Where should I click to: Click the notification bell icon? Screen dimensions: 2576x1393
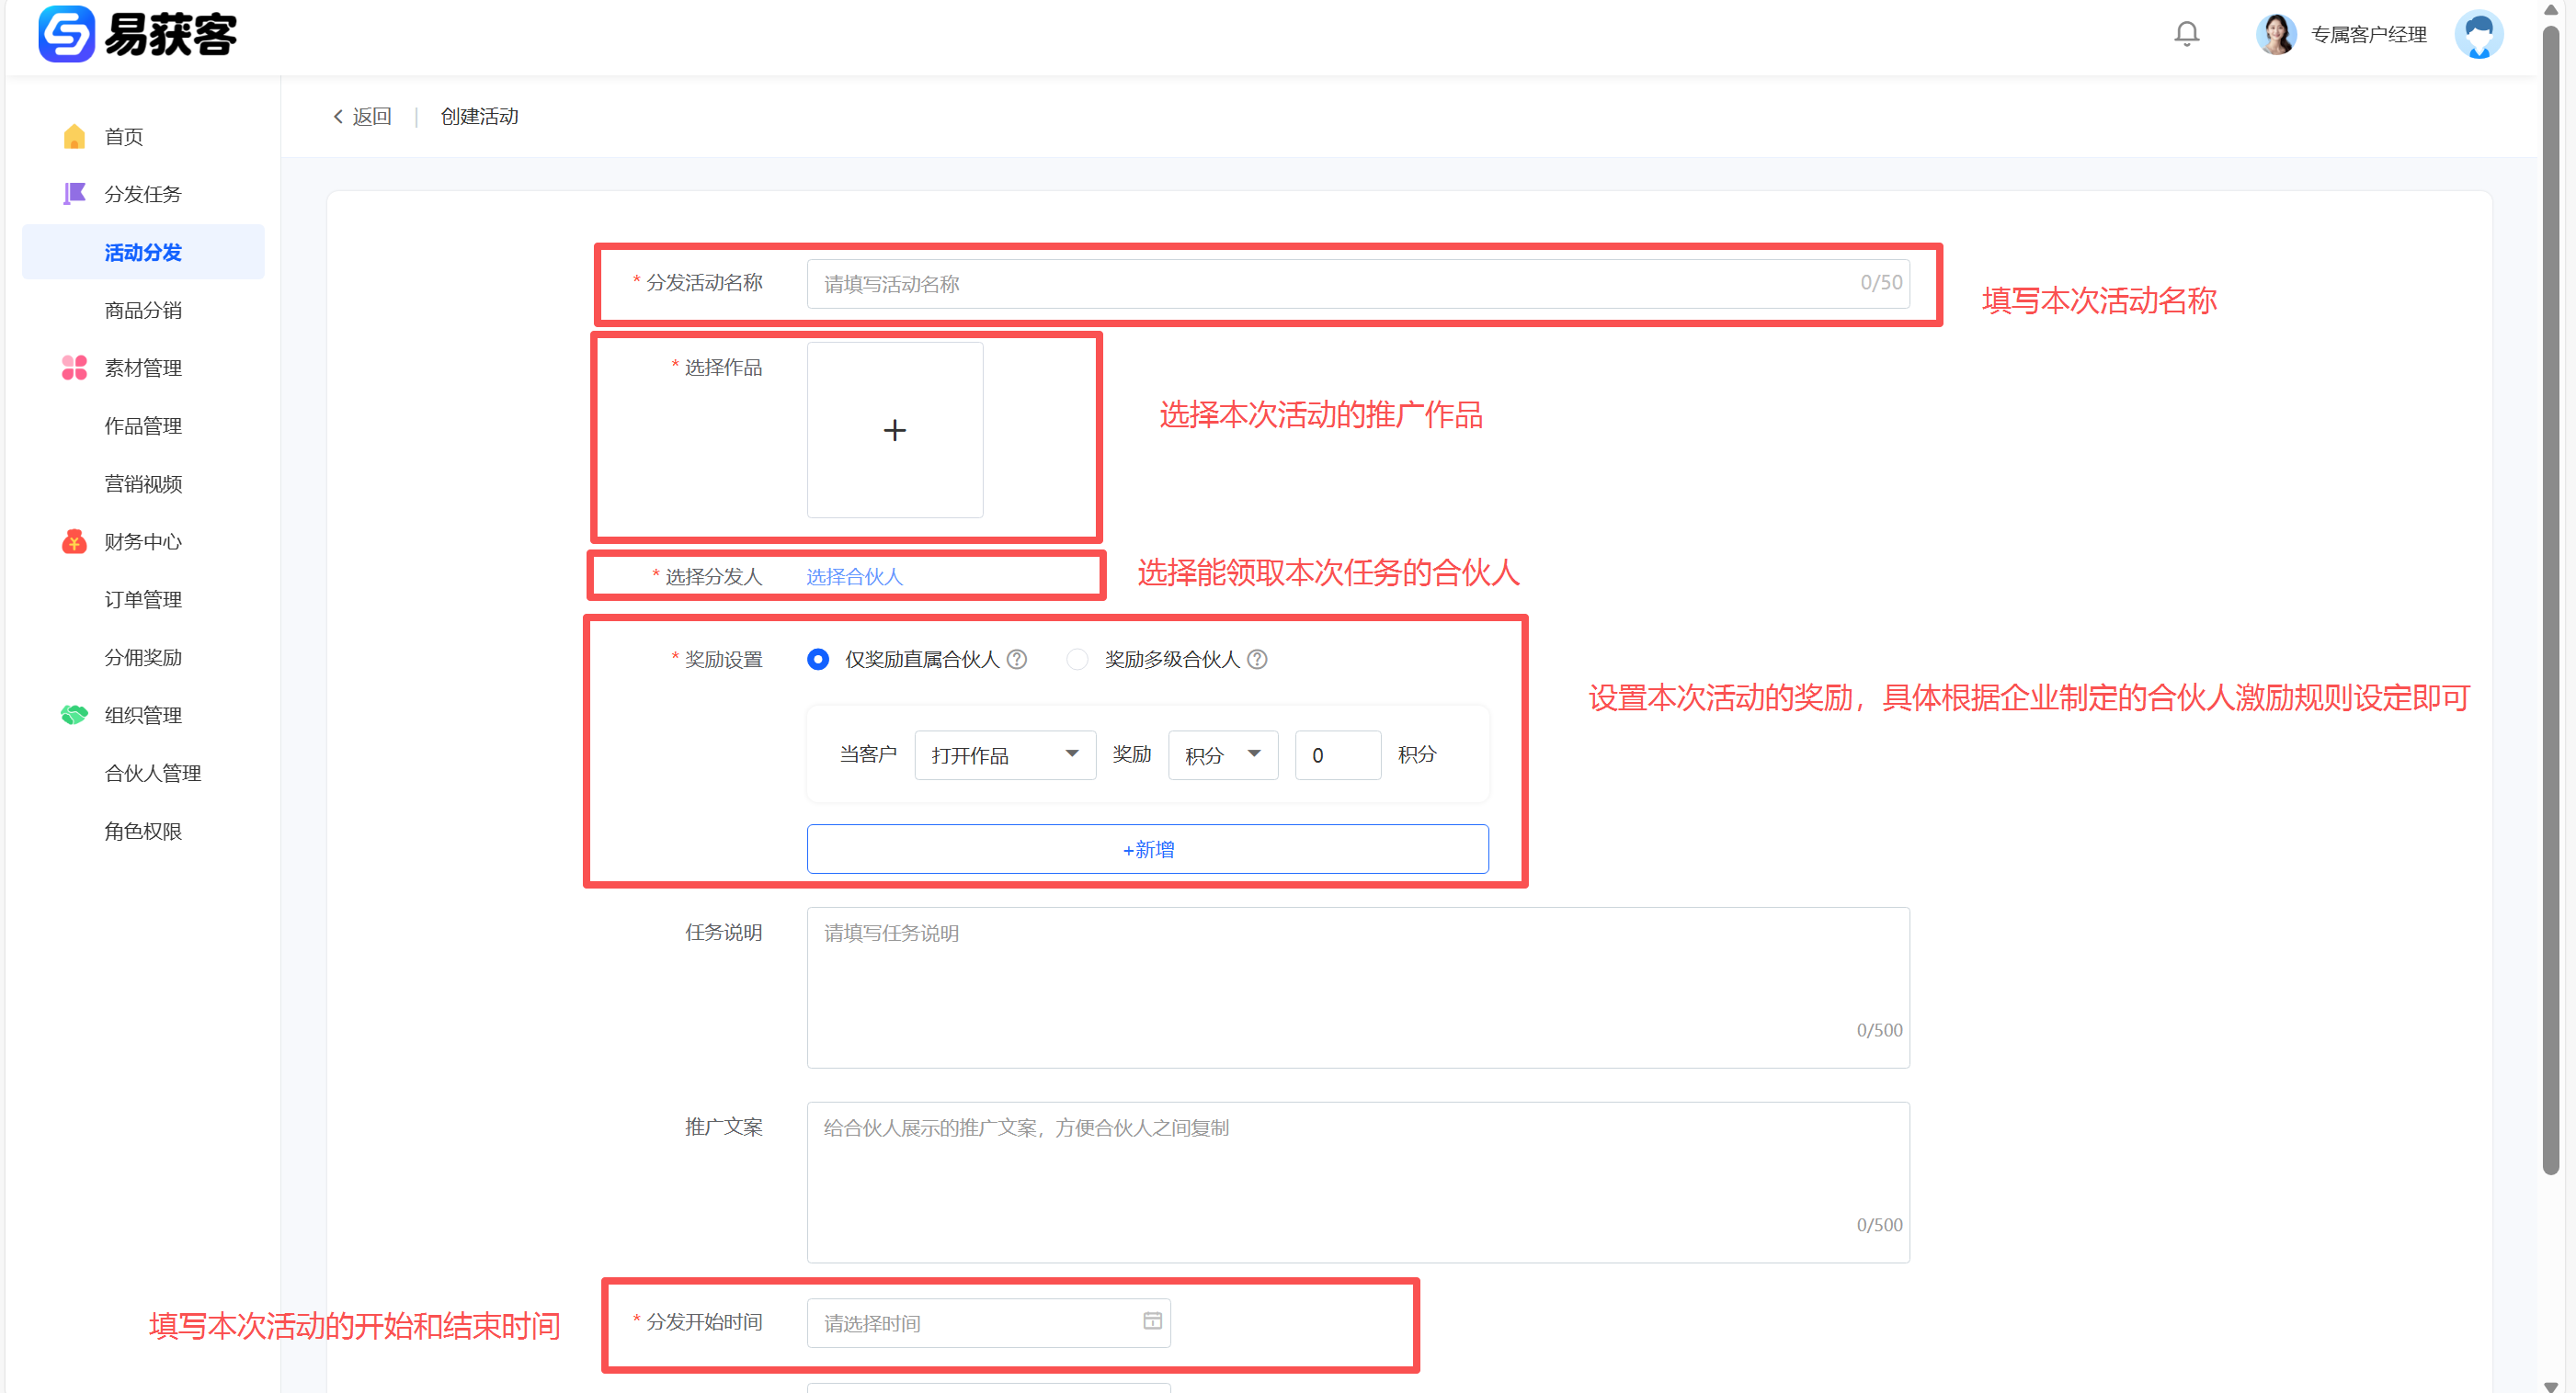coord(2186,34)
